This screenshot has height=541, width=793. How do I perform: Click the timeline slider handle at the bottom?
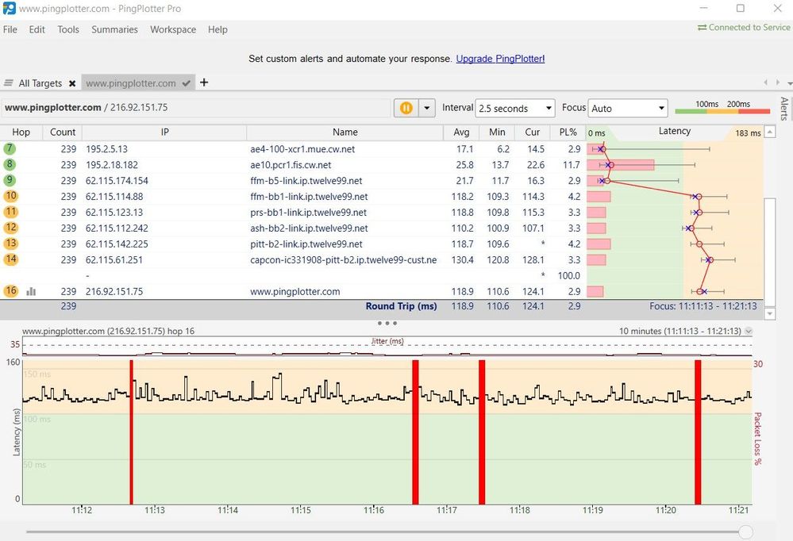(x=745, y=531)
